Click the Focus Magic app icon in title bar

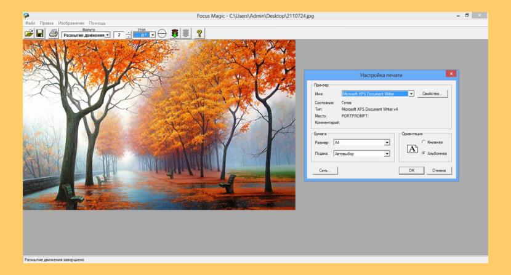pos(26,15)
